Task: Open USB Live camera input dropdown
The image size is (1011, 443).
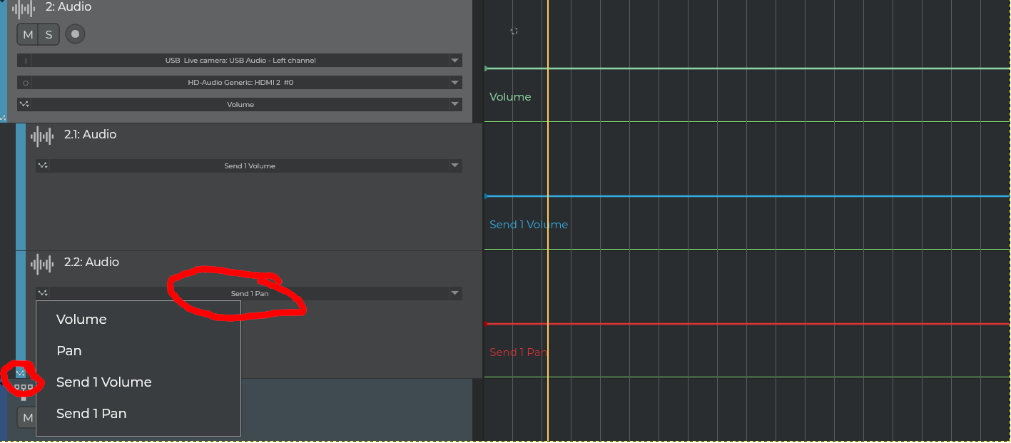Action: pos(454,61)
